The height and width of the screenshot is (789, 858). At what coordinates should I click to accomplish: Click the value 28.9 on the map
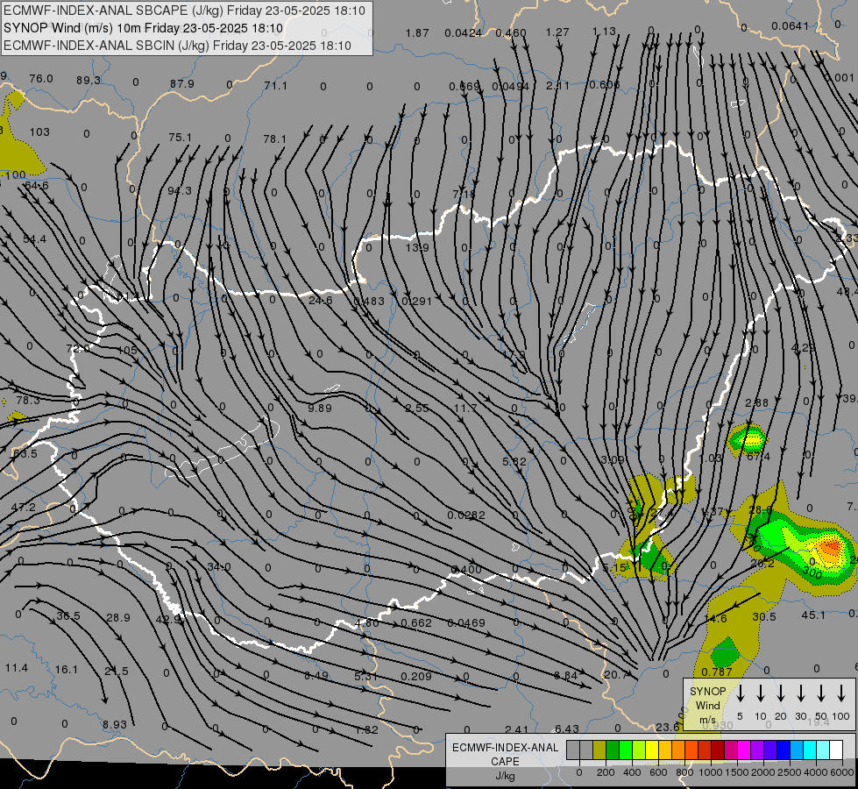coord(118,618)
